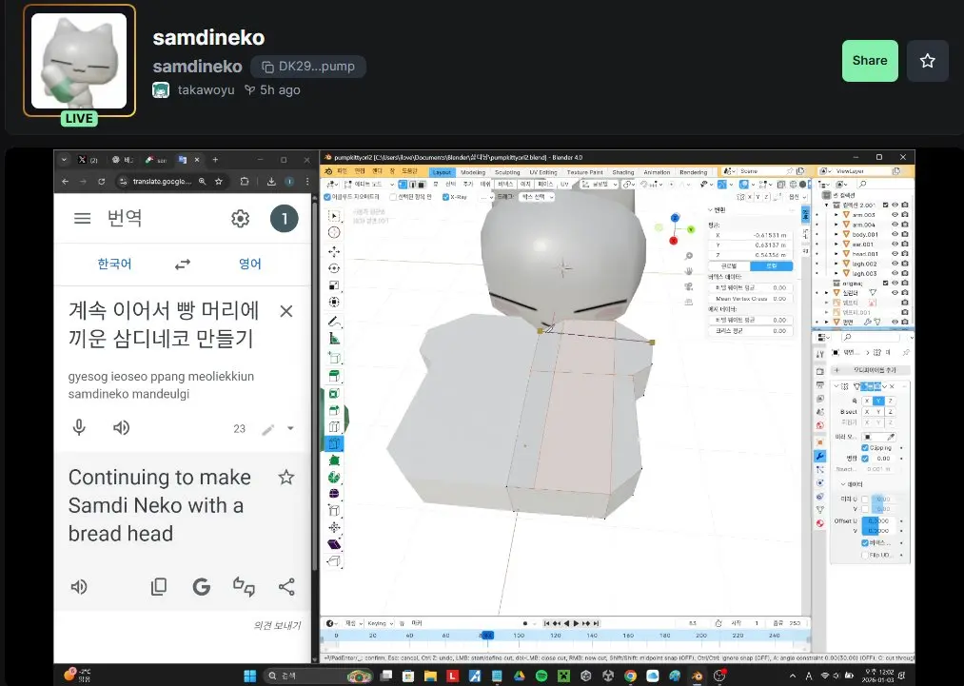Toggle the X-Ray checkbox in Blender header

(446, 197)
